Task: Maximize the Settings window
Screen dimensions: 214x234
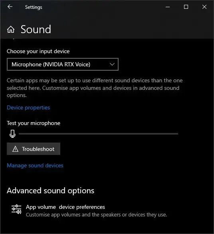Action: 186,7
